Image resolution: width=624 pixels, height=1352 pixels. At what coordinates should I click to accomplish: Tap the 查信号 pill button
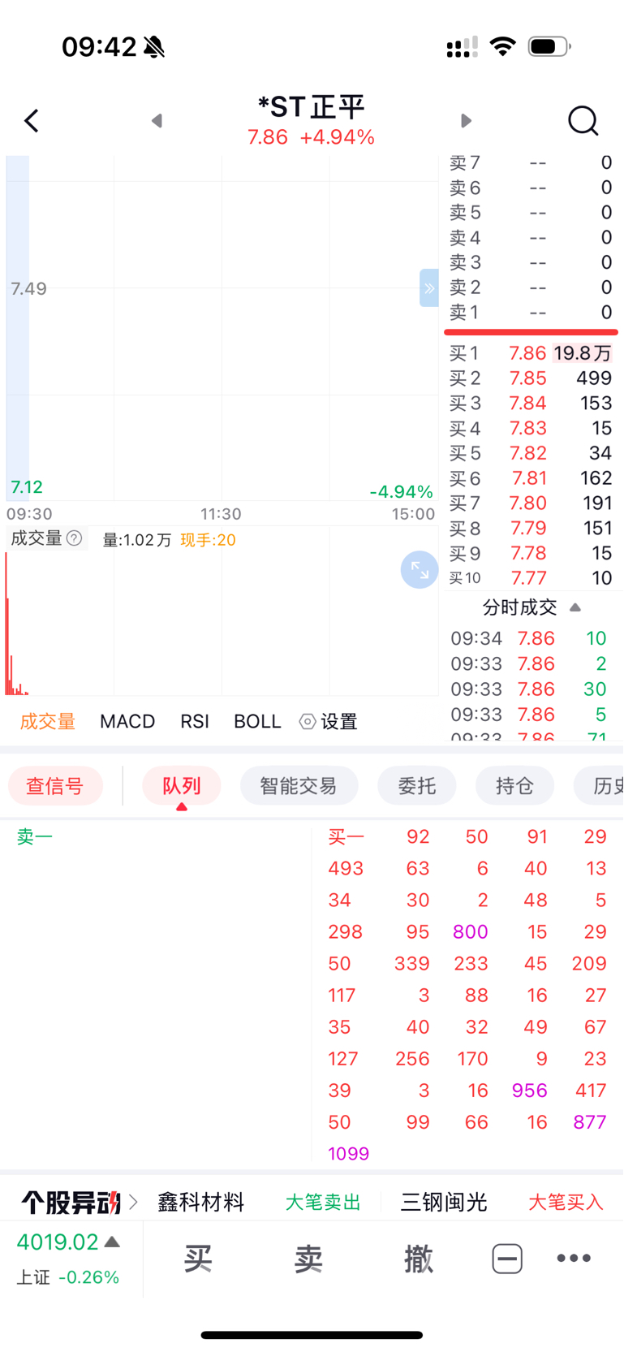pyautogui.click(x=55, y=786)
